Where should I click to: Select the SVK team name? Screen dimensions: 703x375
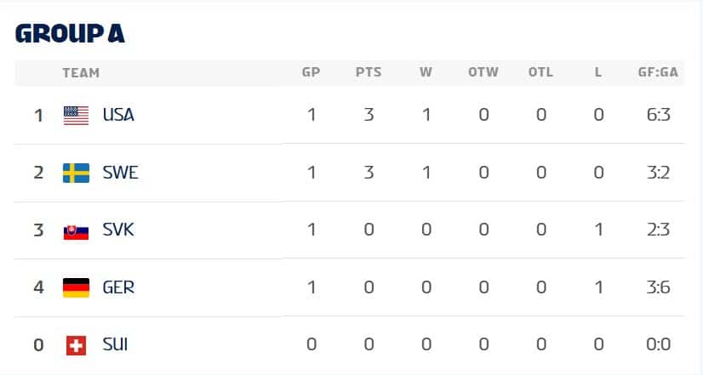(118, 230)
